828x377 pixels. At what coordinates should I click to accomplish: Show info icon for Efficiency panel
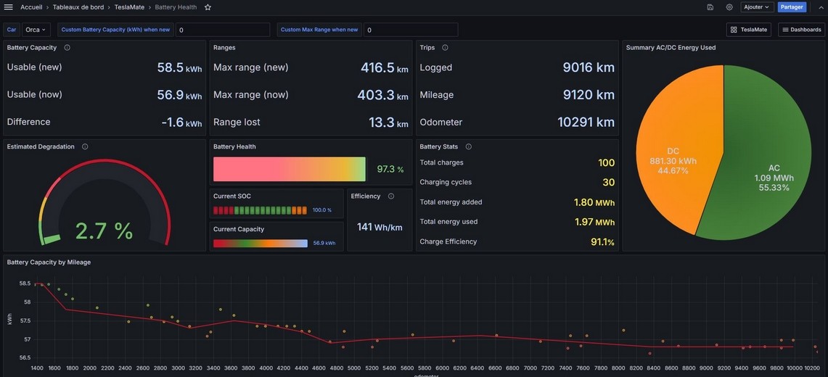pos(390,196)
